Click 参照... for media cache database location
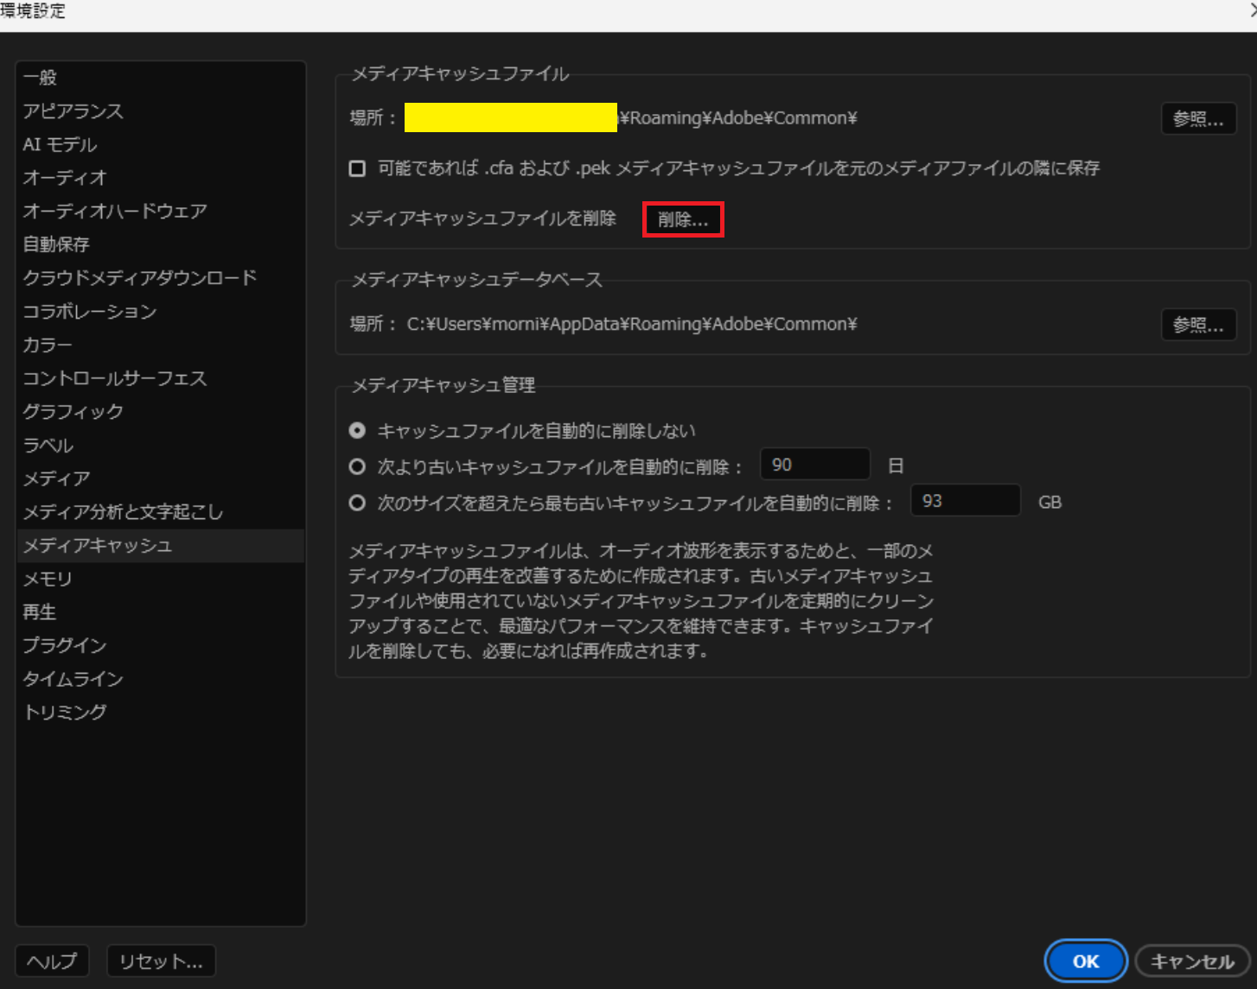Viewport: 1257px width, 989px height. pyautogui.click(x=1197, y=325)
